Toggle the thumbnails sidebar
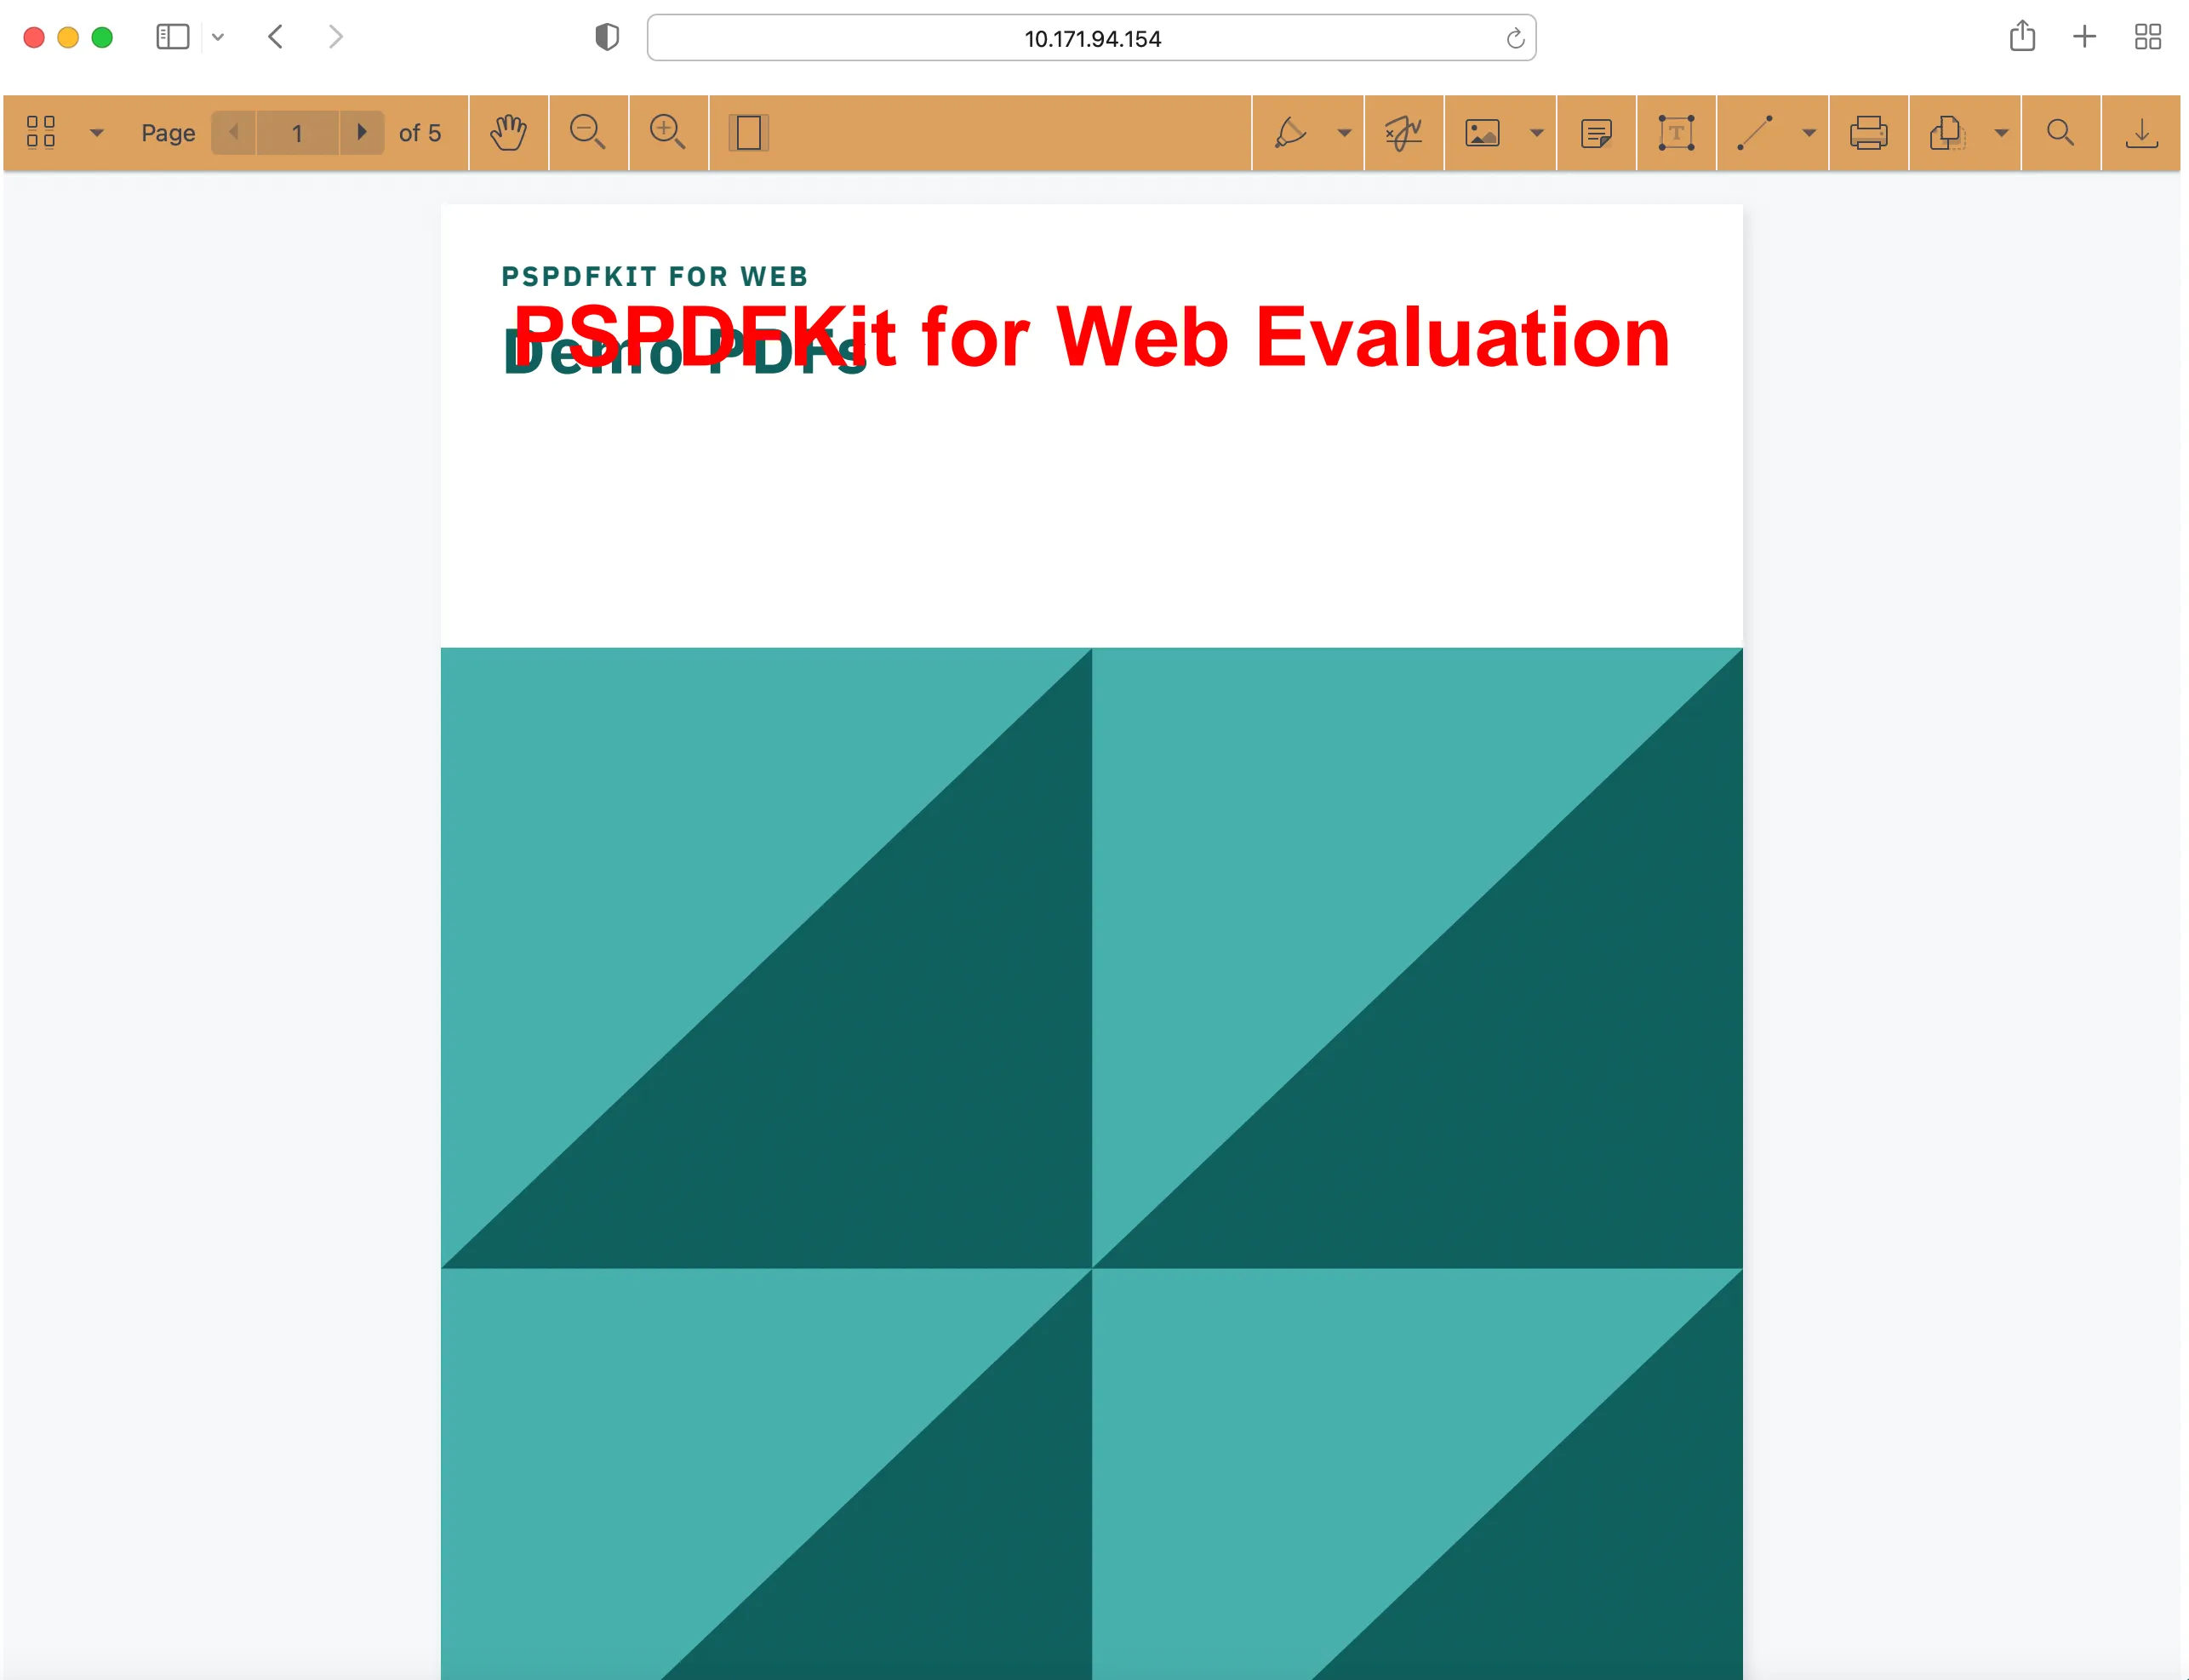The image size is (2189, 1680). pyautogui.click(x=41, y=132)
